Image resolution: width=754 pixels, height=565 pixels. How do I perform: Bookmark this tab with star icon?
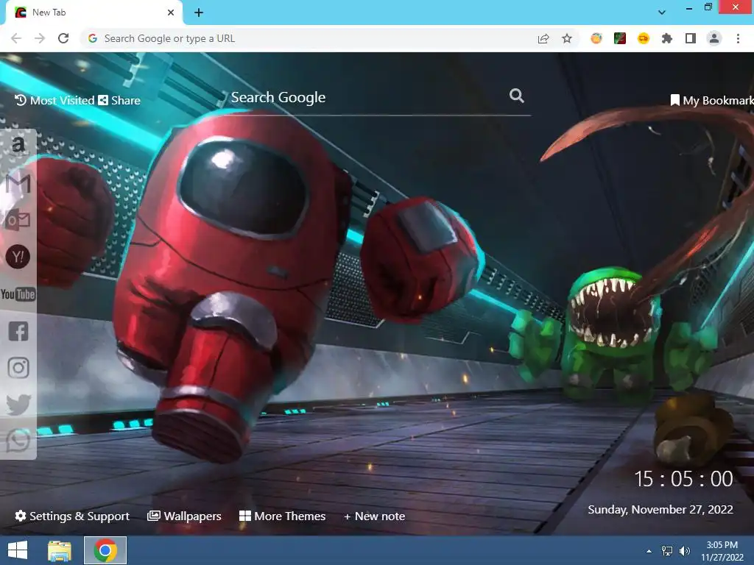coord(567,38)
